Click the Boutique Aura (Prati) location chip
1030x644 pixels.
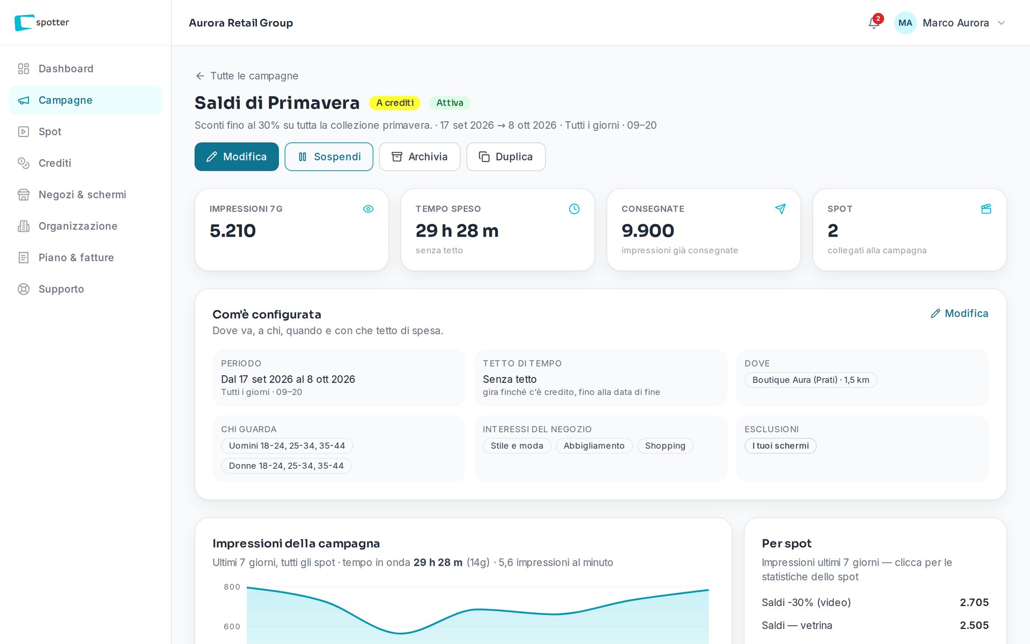pos(811,380)
